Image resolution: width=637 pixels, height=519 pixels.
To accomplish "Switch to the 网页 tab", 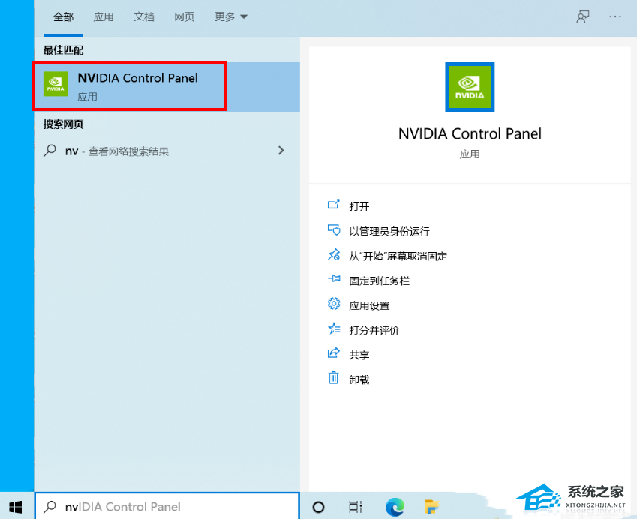I will coord(185,17).
